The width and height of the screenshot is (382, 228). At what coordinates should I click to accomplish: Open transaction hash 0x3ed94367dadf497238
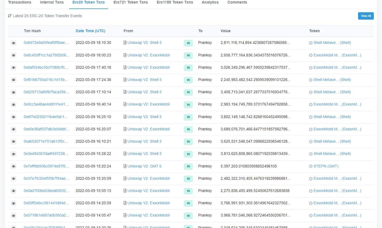tap(46, 154)
